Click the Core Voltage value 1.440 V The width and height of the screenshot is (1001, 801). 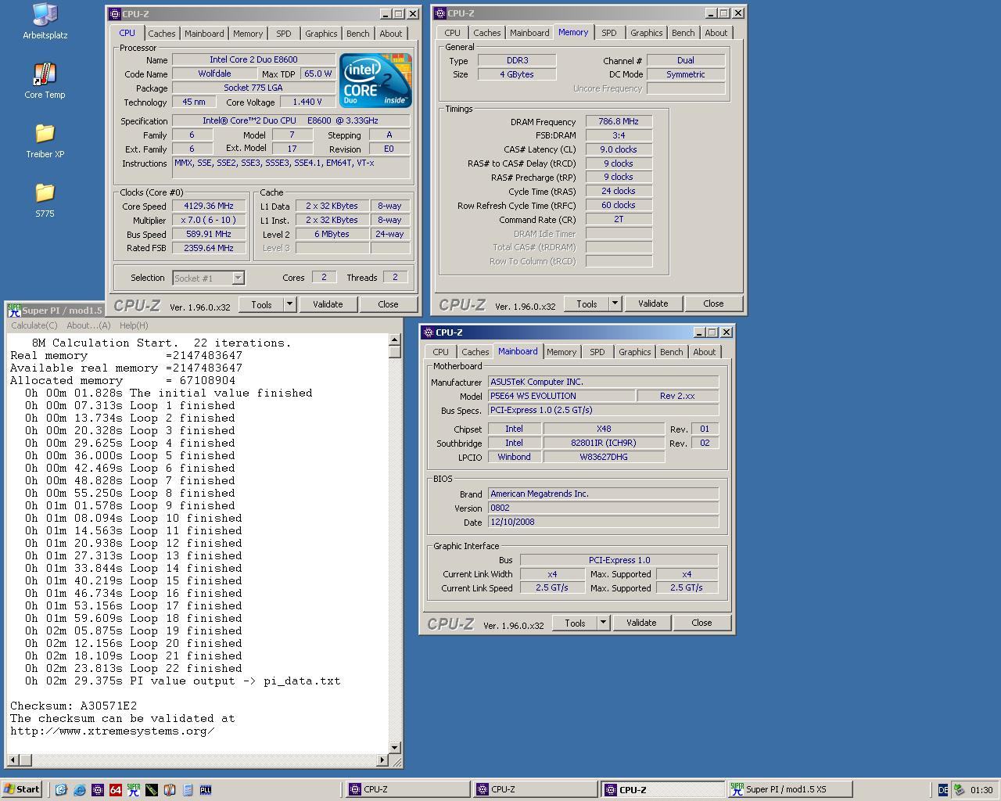307,102
